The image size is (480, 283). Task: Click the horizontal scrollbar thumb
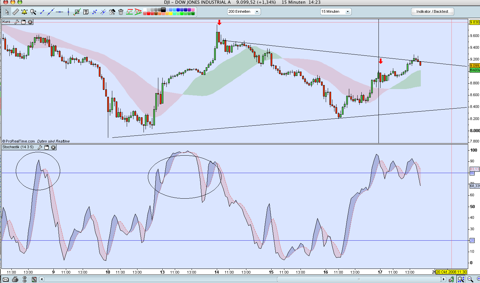pos(359,279)
